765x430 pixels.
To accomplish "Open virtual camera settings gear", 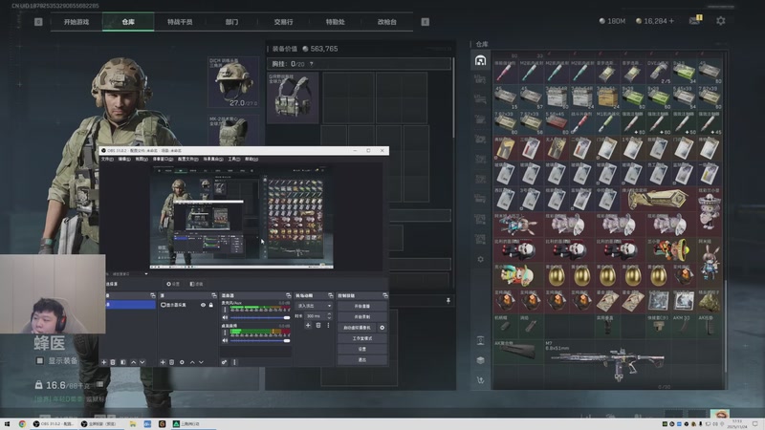I will point(382,328).
